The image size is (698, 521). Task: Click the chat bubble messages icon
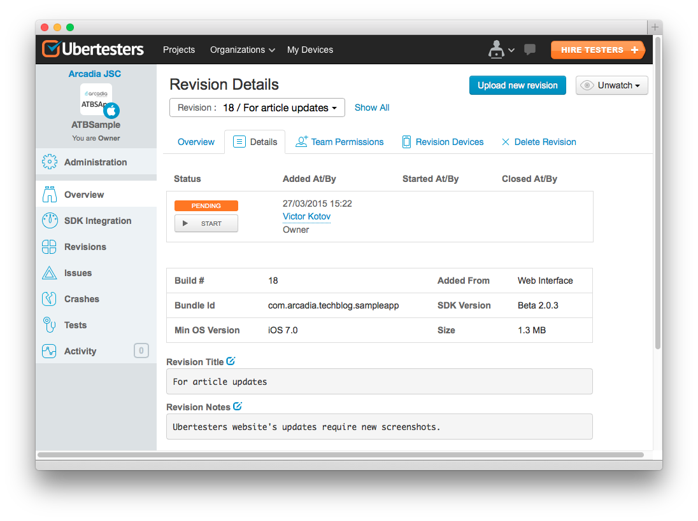coord(529,50)
